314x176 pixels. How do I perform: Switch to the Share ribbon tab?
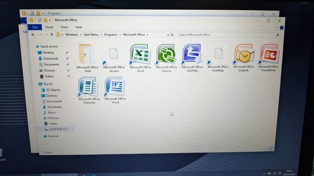pos(64,27)
